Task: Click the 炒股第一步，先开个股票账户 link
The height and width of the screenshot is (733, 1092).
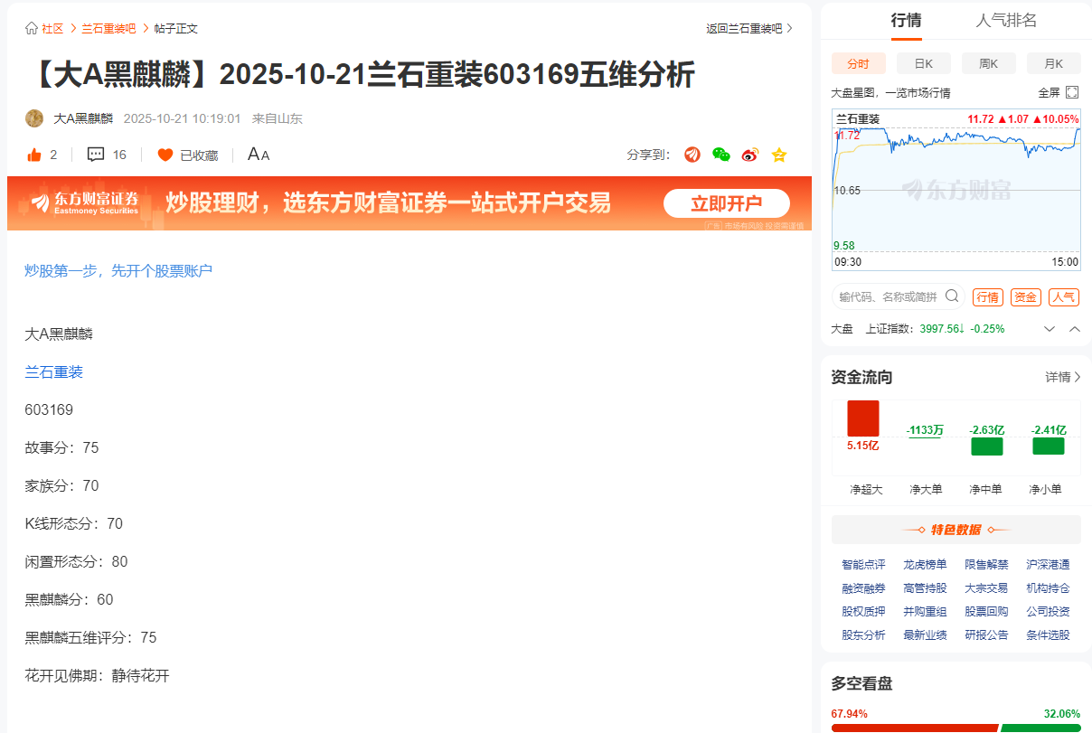Action: click(x=118, y=270)
